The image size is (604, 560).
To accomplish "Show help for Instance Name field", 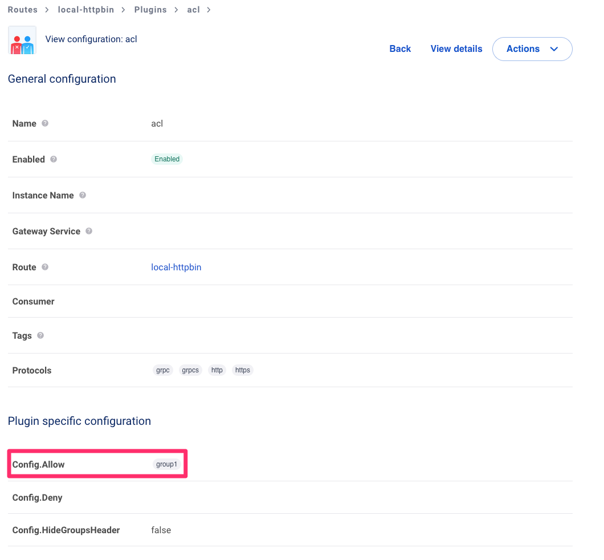I will [x=83, y=195].
